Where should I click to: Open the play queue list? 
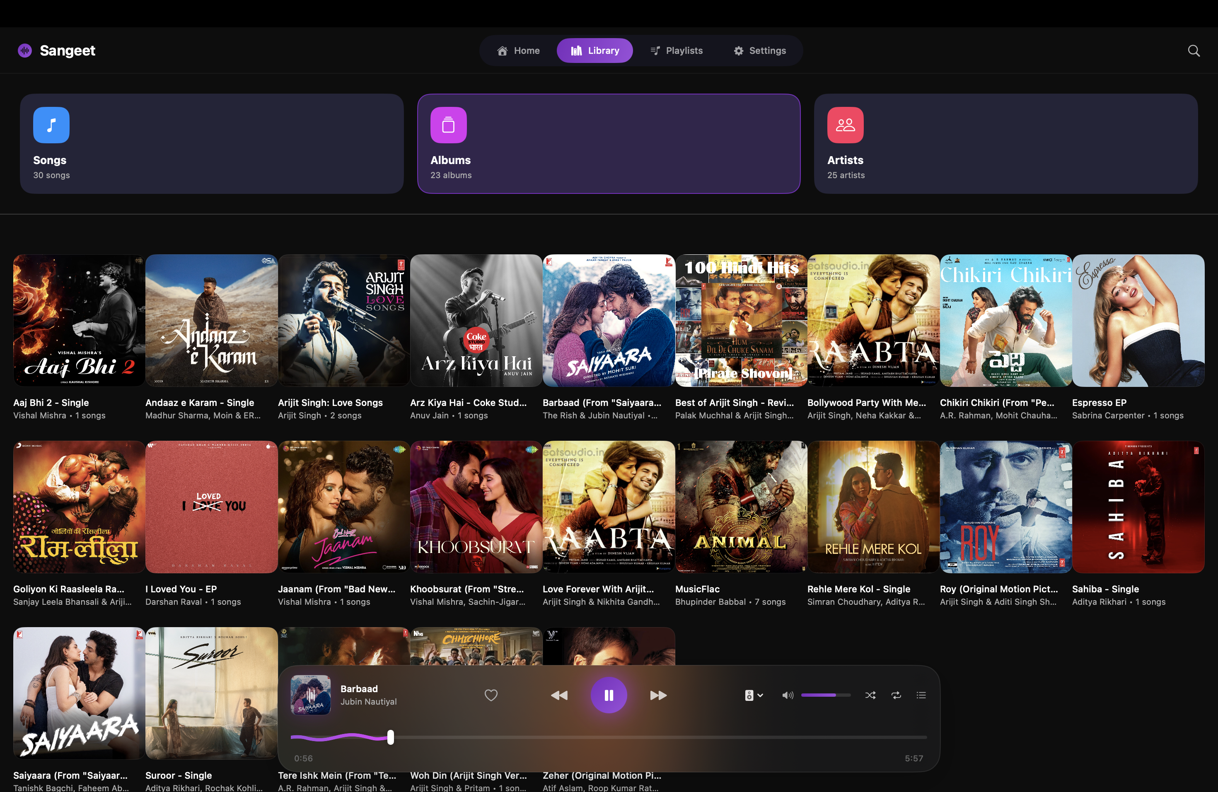coord(921,695)
